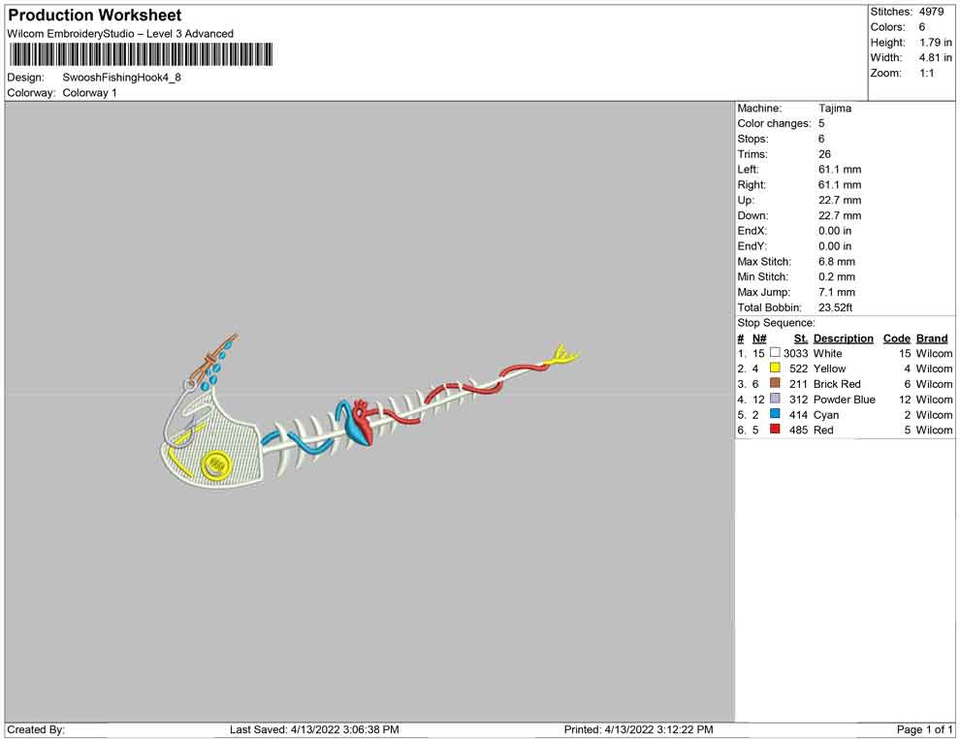Image resolution: width=960 pixels, height=739 pixels.
Task: Click the Production Worksheet title
Action: (95, 16)
